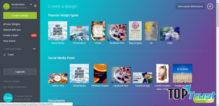Click the Documents section heading

pos(56,101)
